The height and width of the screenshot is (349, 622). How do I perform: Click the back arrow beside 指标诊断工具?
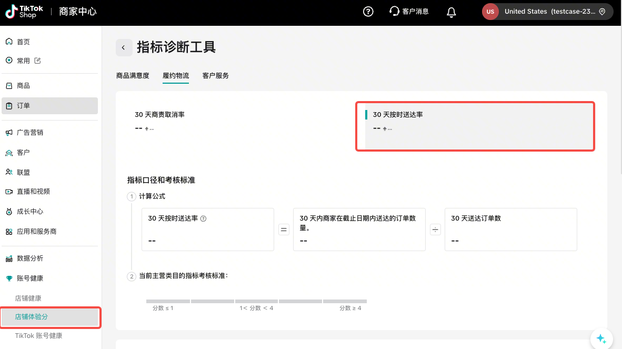(124, 47)
